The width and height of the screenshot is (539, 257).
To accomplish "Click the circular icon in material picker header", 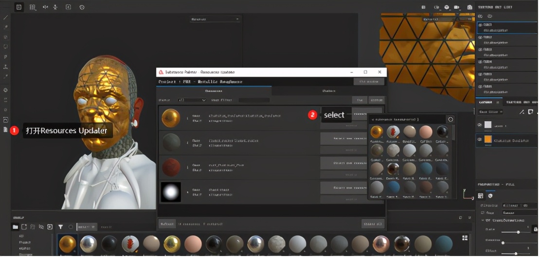I will point(450,119).
